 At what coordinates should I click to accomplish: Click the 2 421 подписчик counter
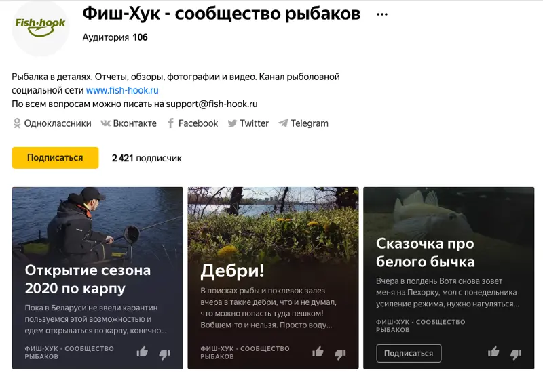click(x=147, y=158)
